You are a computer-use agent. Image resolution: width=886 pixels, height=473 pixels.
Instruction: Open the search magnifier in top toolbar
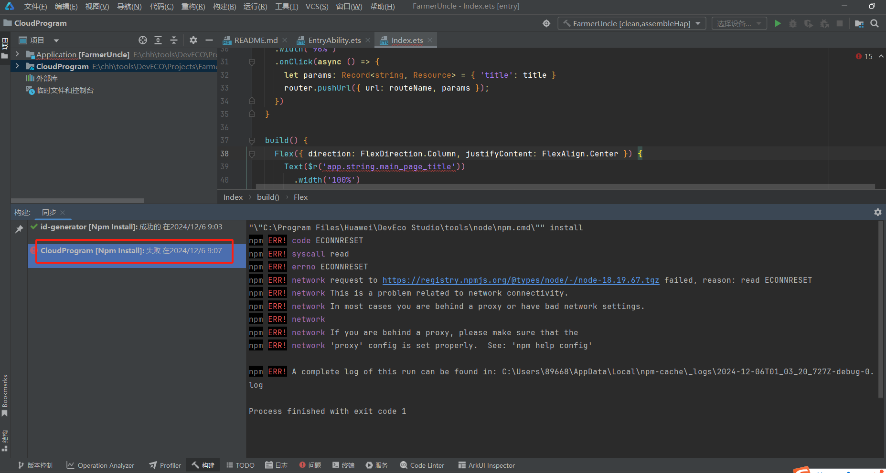pos(875,23)
